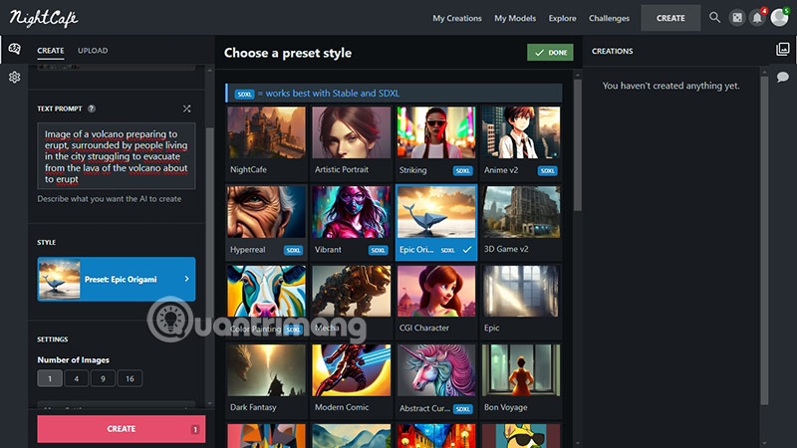Choose the Artistic Portrait preset style
Viewport: 797px width, 448px height.
pyautogui.click(x=352, y=142)
